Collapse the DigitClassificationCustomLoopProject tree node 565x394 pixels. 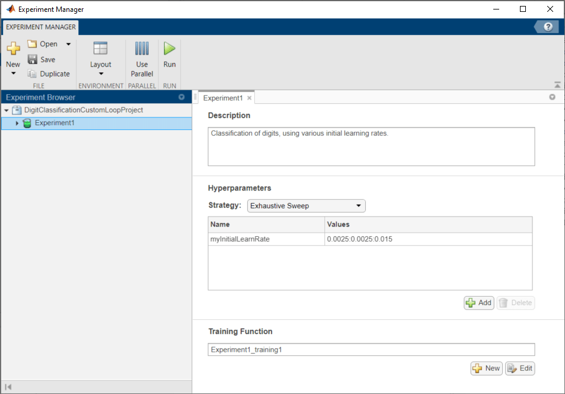click(x=7, y=110)
